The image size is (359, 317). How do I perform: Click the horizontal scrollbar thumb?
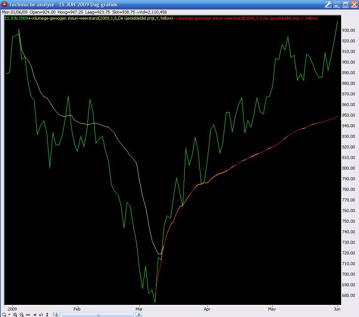point(98,314)
